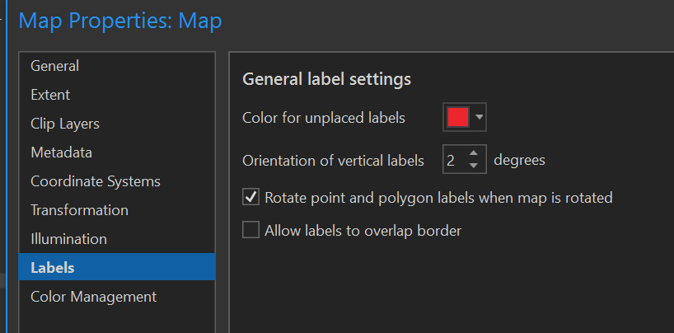Open the Metadata page

coord(61,152)
